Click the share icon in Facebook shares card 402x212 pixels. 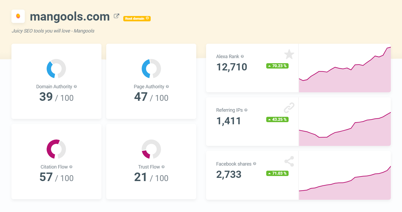(x=289, y=162)
